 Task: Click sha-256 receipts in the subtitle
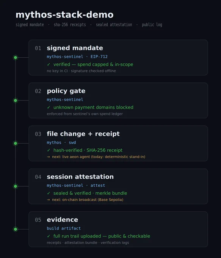coord(70,25)
